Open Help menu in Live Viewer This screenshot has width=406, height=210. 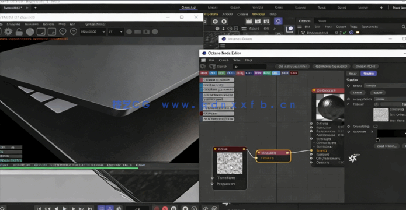tap(62, 24)
